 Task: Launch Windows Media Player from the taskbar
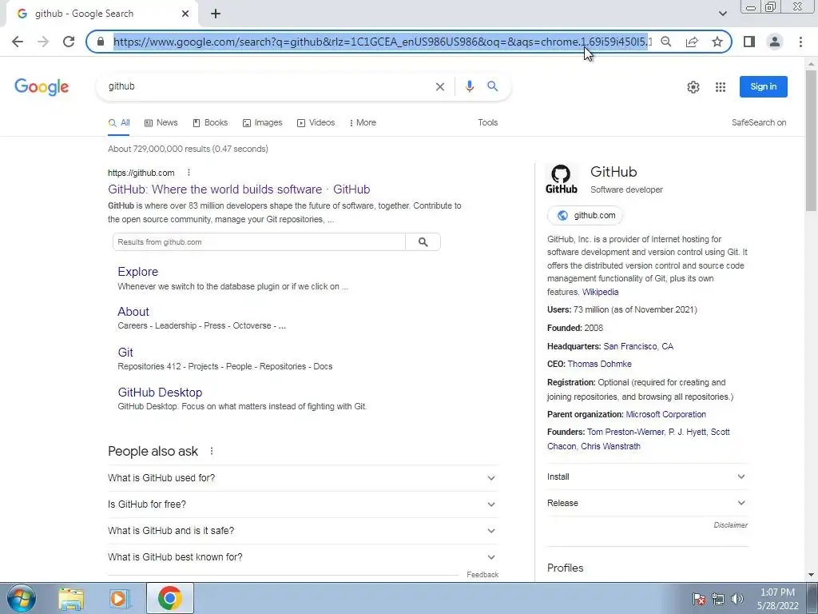coord(120,598)
